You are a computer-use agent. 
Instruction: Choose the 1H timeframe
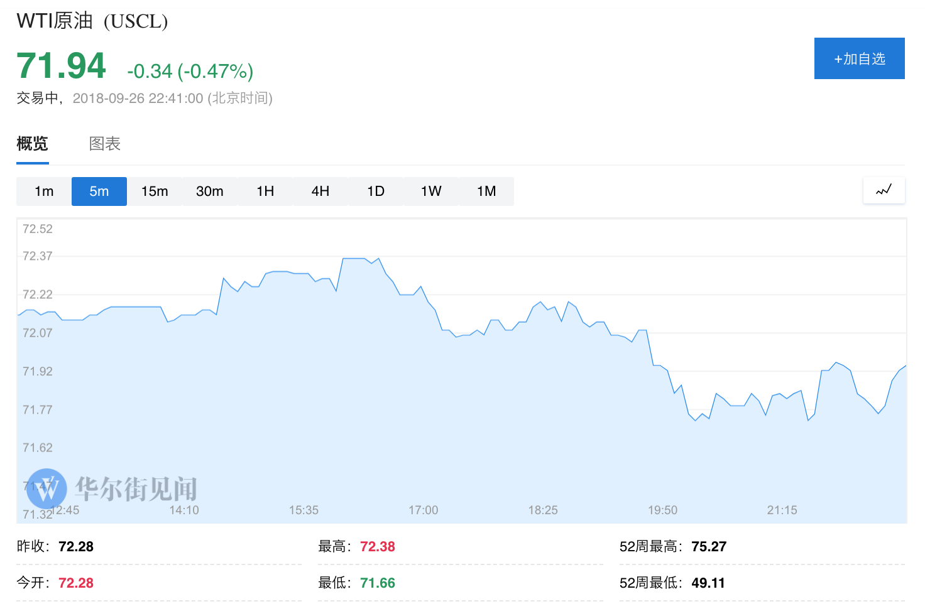point(265,191)
